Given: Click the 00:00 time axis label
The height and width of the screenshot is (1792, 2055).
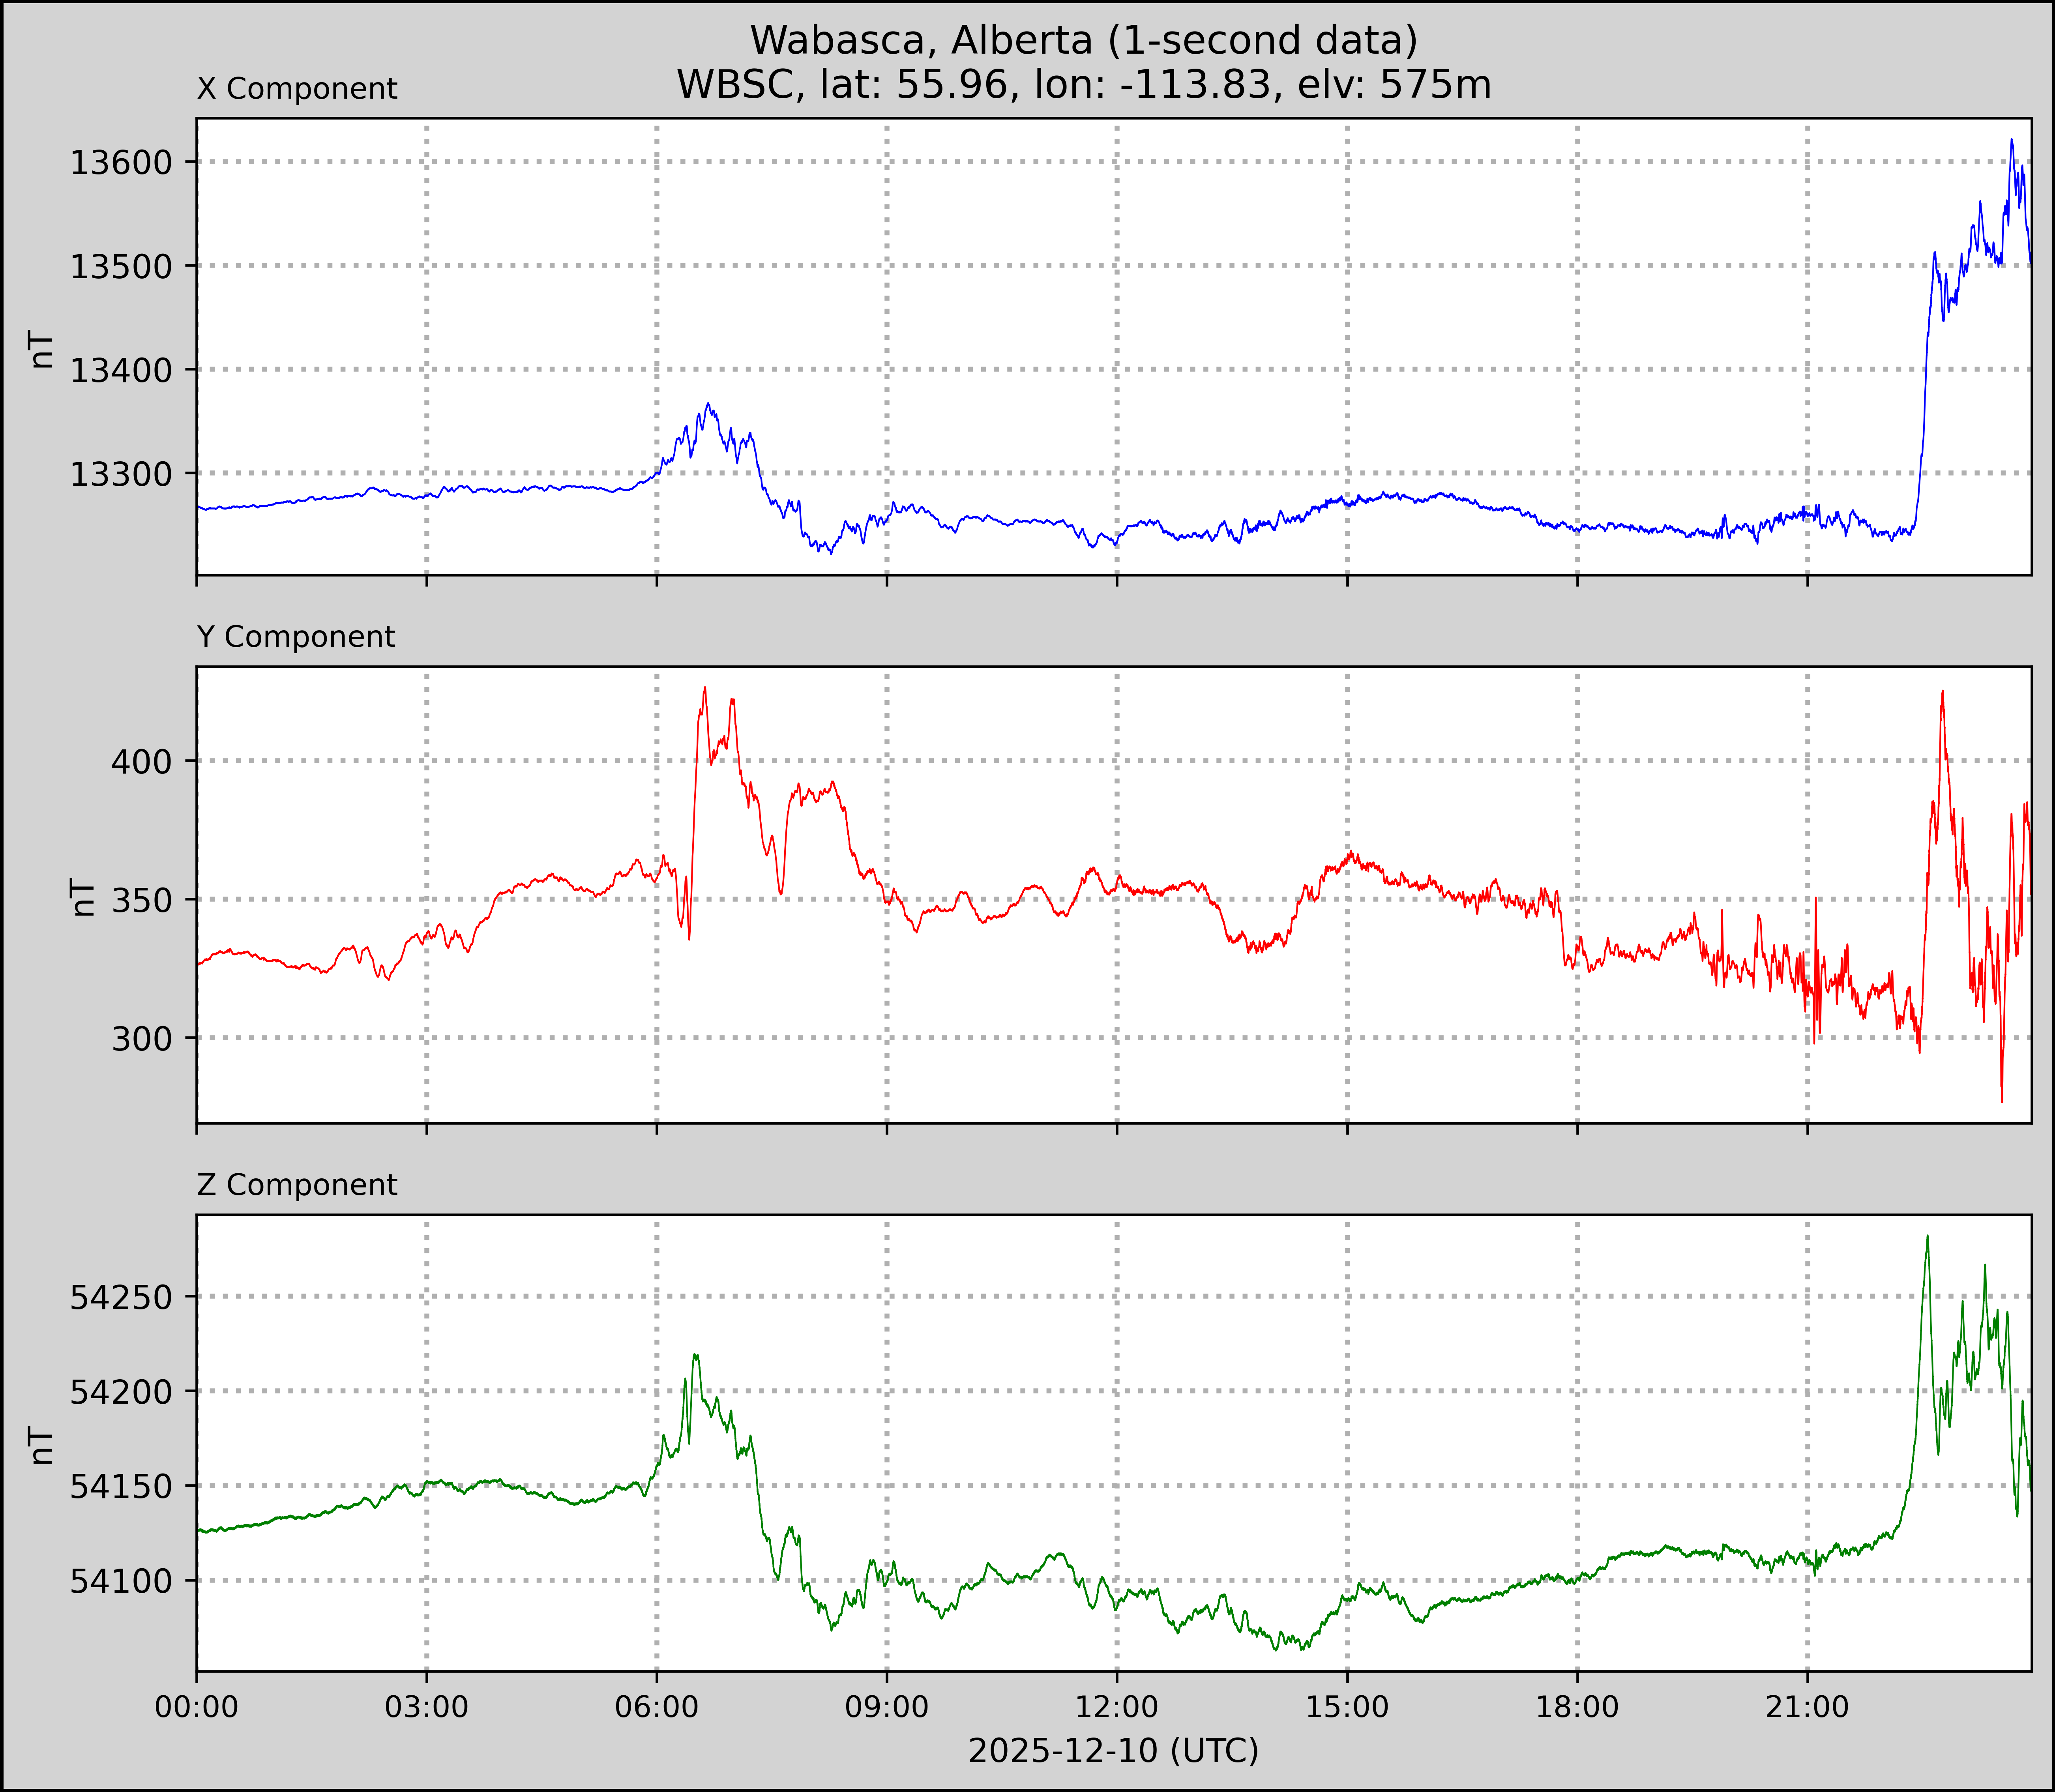Looking at the screenshot, I should [x=197, y=1707].
